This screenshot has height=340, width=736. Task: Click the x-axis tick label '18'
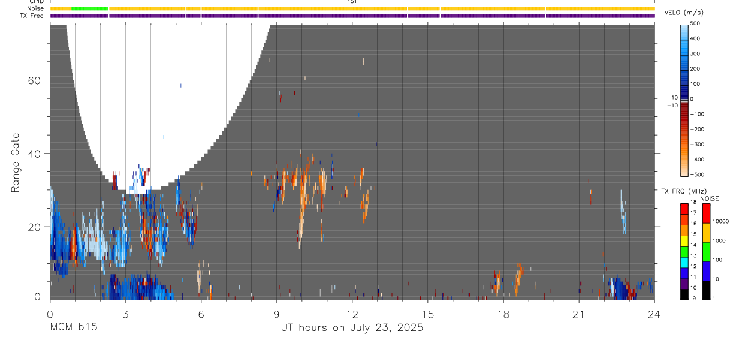click(x=503, y=315)
